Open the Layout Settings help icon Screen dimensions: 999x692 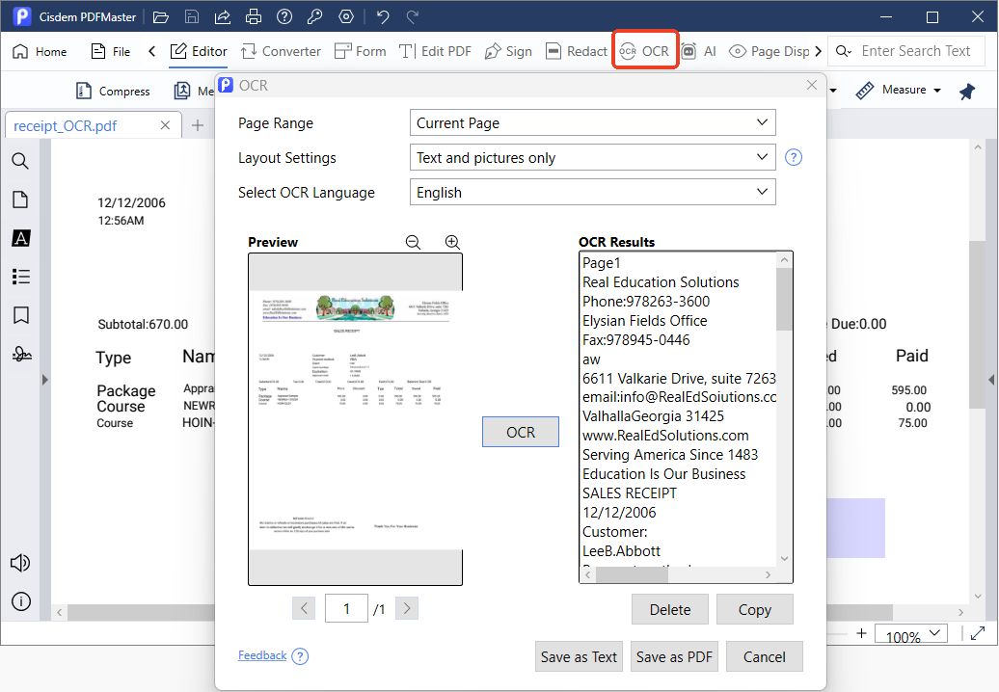(x=794, y=157)
